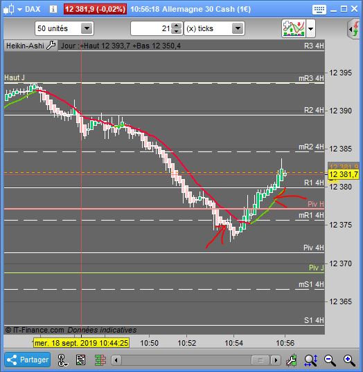The width and height of the screenshot is (363, 372).
Task: Increase timeframe value with up stepper
Action: (x=177, y=26)
